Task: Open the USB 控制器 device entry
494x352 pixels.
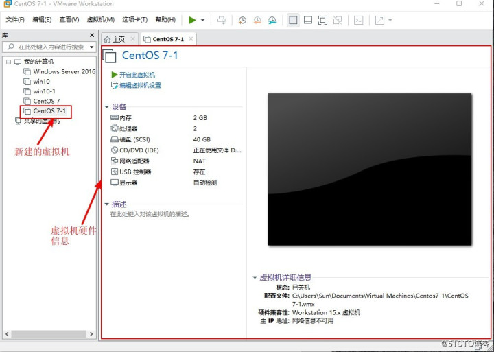Action: click(131, 172)
